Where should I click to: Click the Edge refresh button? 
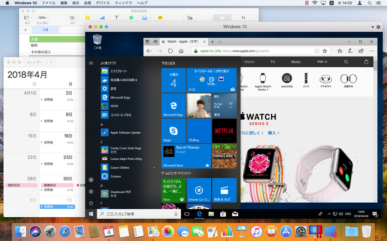pyautogui.click(x=170, y=51)
